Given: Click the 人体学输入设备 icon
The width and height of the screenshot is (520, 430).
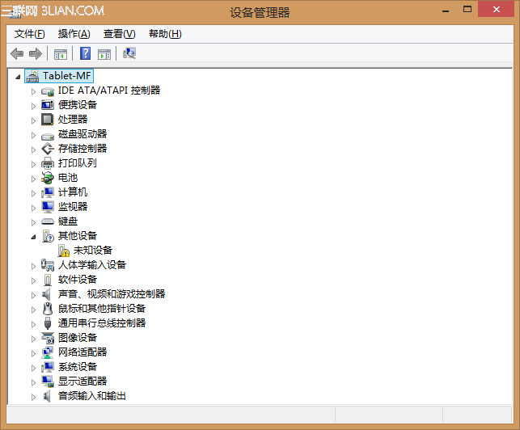Looking at the screenshot, I should click(48, 265).
